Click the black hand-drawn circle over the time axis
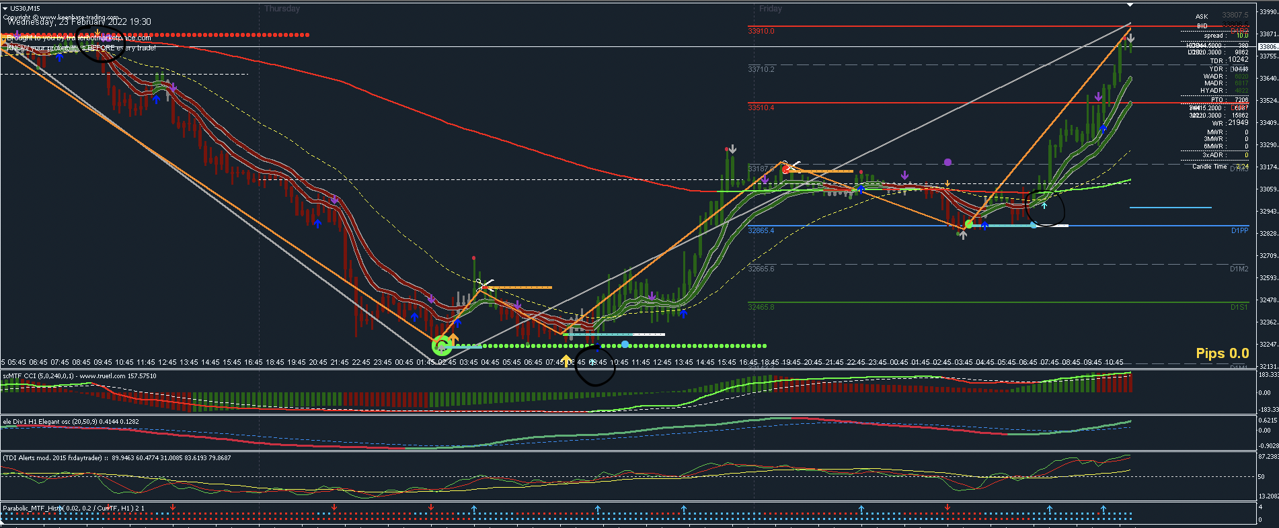Screen dimensions: 1279x528 tap(594, 366)
